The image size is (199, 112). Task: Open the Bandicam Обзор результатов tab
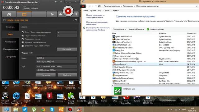tap(10, 49)
